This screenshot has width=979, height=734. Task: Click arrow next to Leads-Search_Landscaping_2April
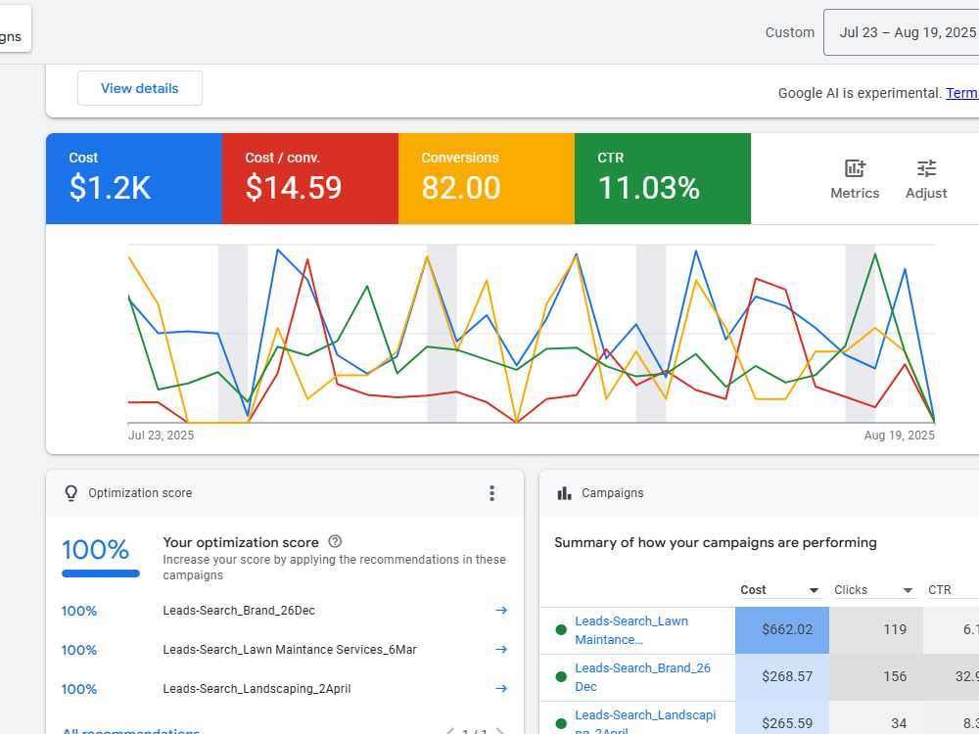[501, 689]
